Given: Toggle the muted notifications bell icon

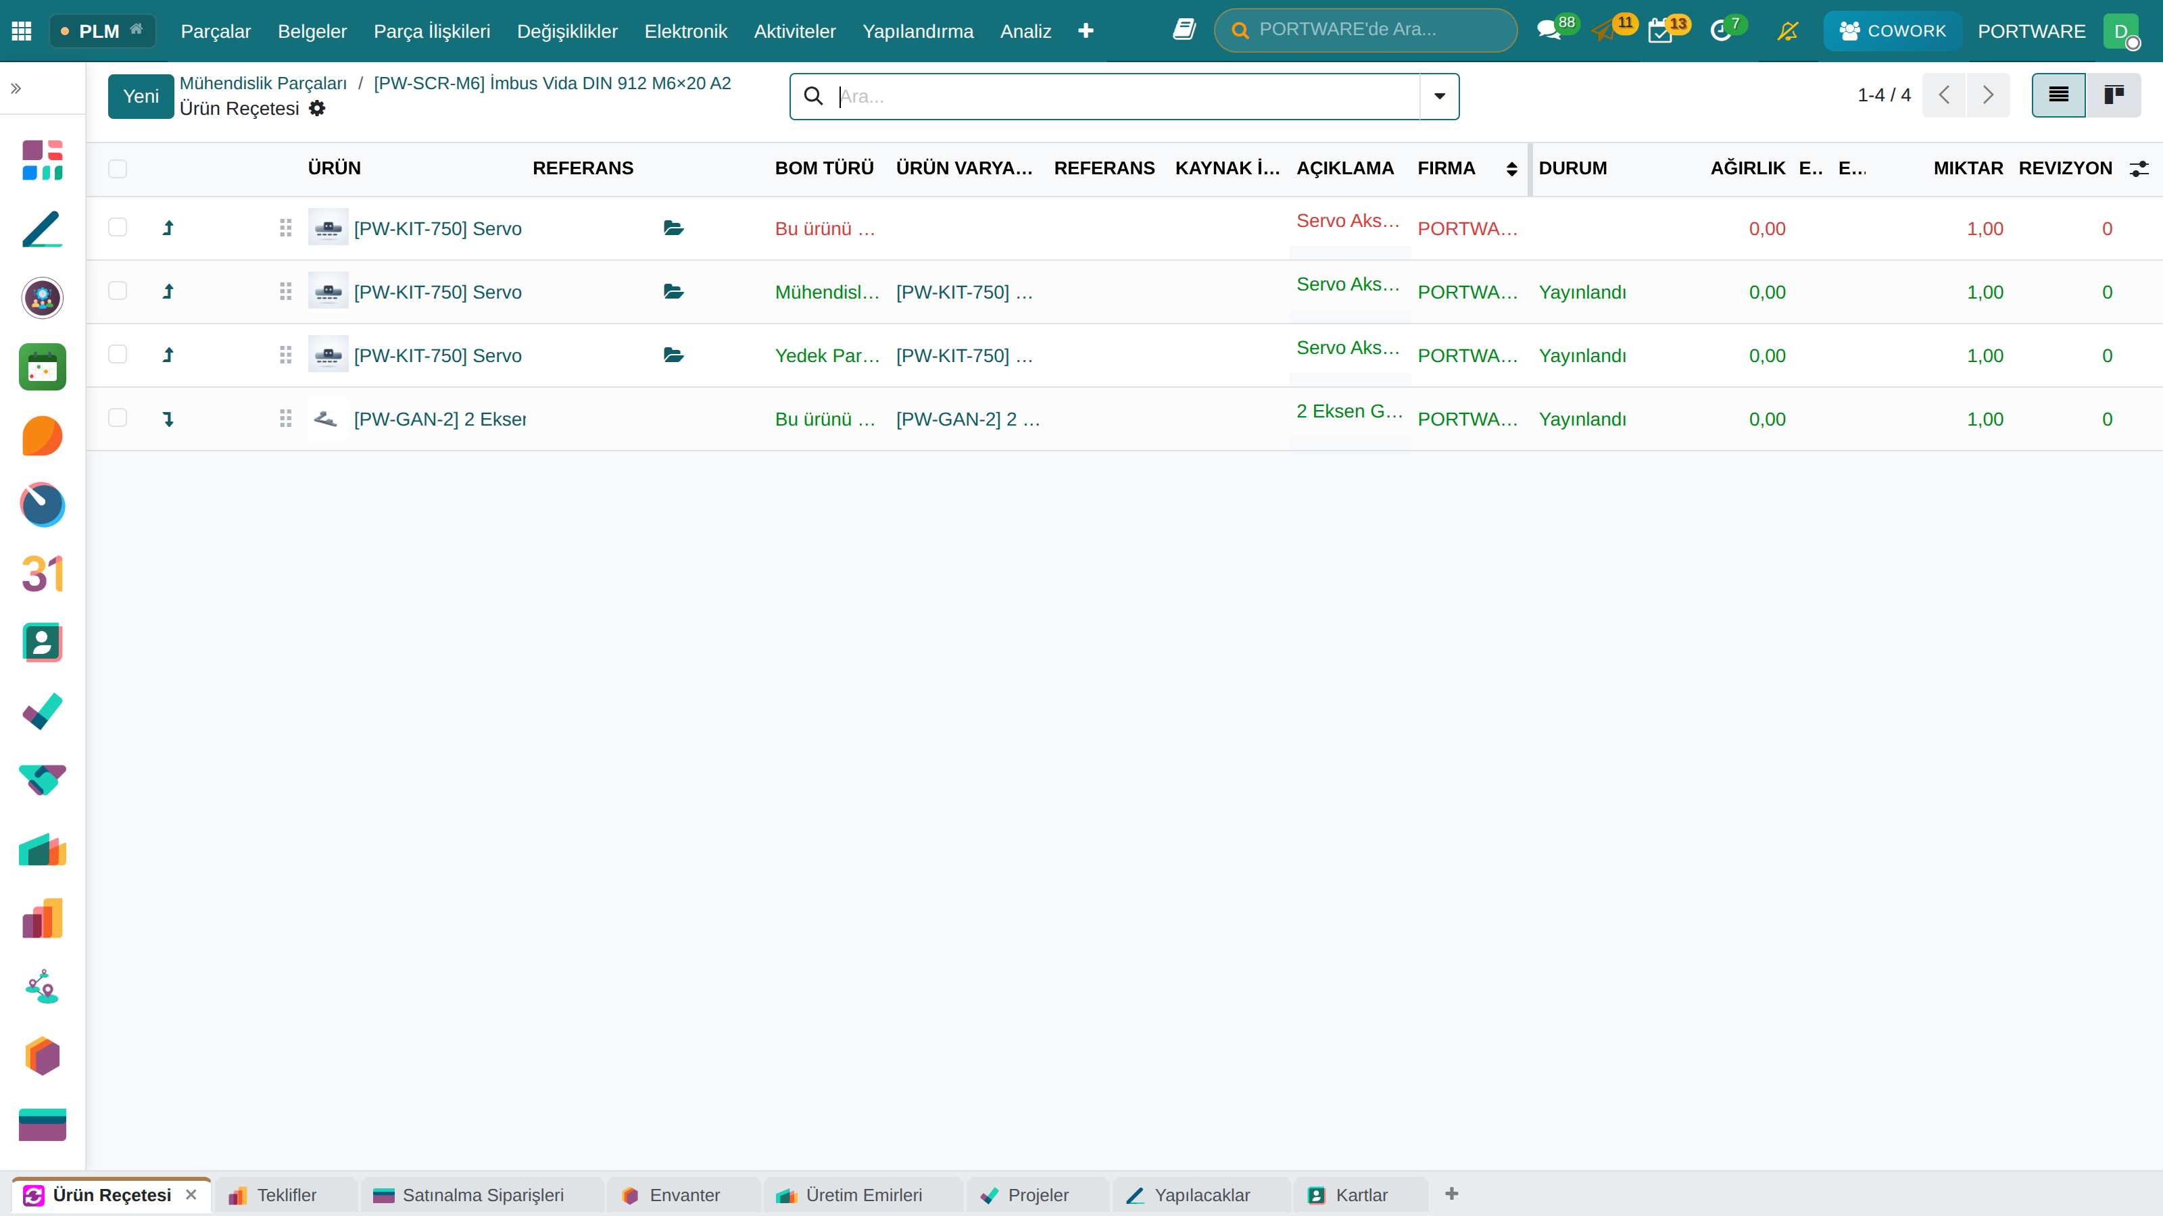Looking at the screenshot, I should [x=1789, y=31].
